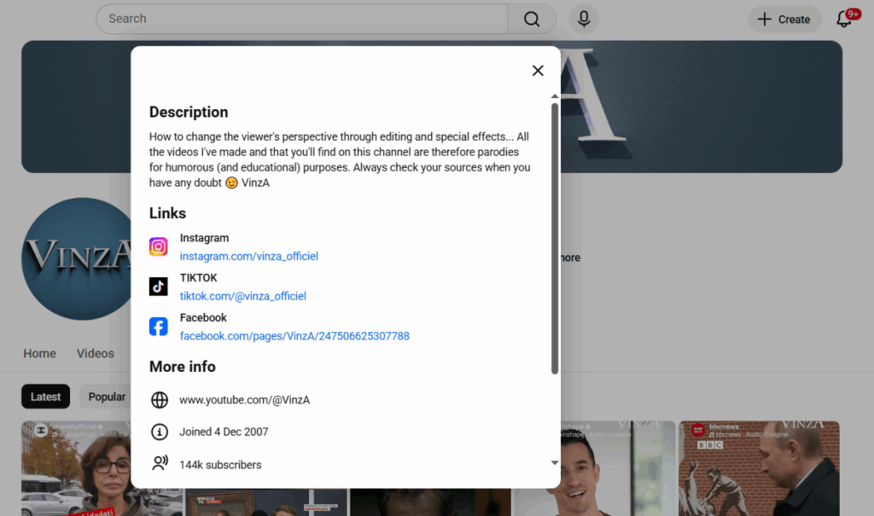
Task: Click the Instagram logo icon
Action: point(159,247)
